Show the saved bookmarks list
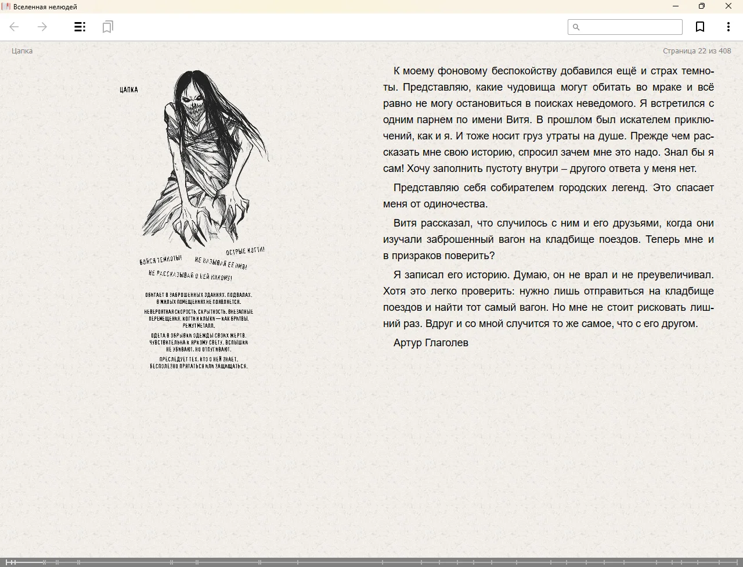This screenshot has width=743, height=567. click(107, 27)
